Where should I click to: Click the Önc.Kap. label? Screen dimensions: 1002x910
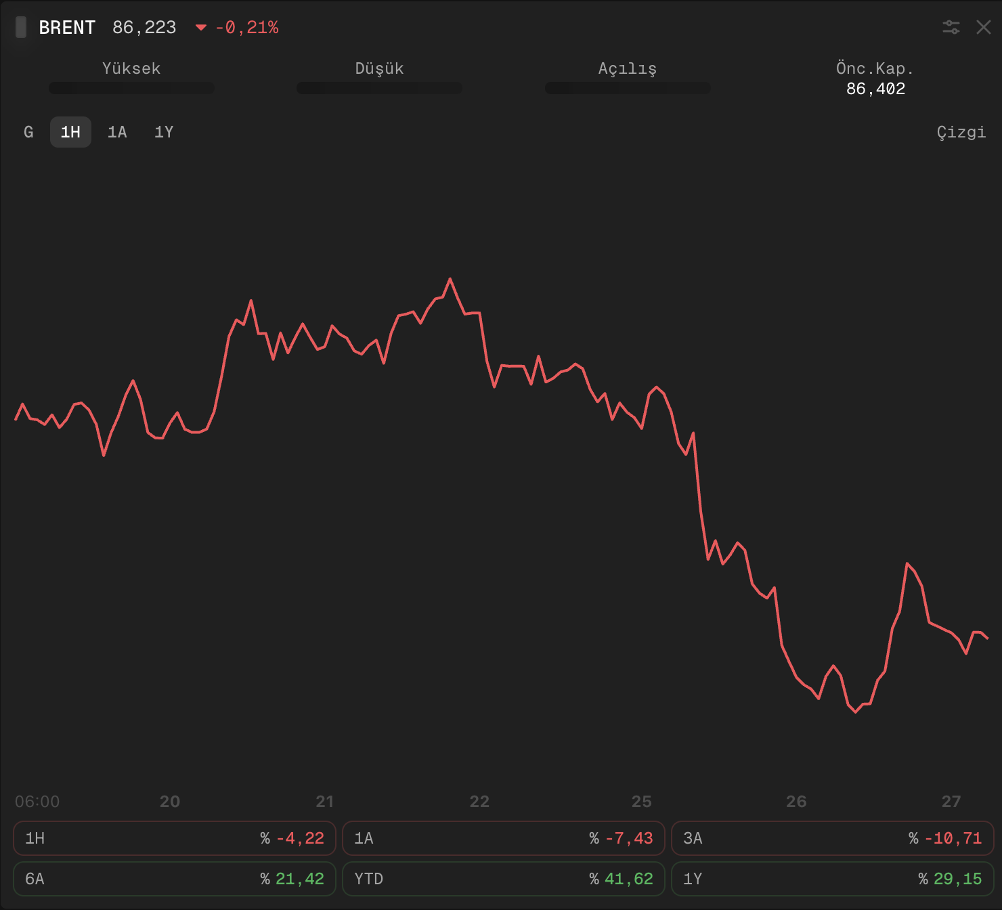click(x=875, y=68)
